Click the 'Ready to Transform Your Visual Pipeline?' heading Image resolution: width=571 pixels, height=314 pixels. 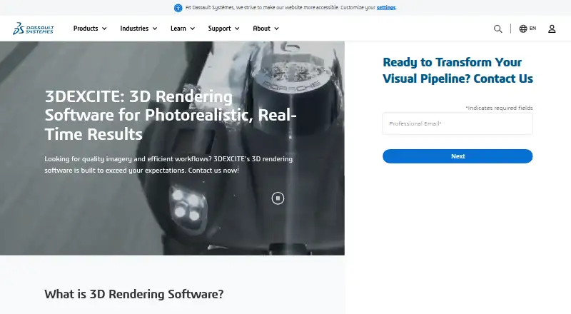pyautogui.click(x=458, y=71)
